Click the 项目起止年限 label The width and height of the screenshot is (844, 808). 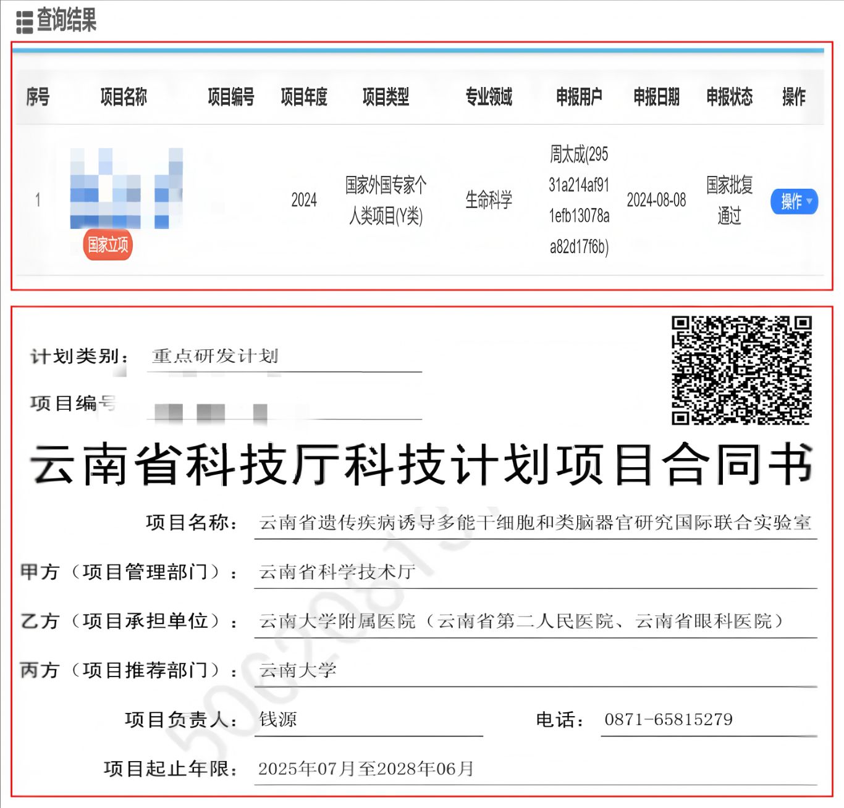click(171, 769)
